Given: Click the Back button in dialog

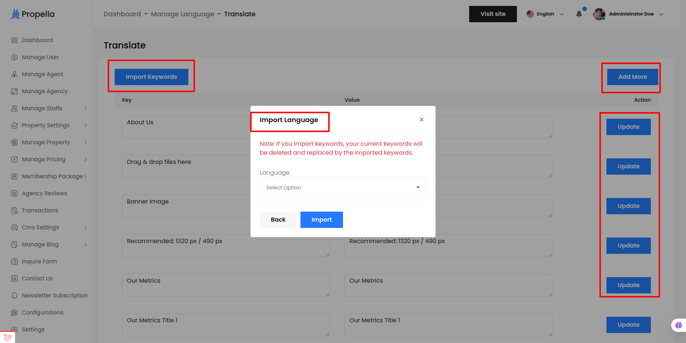Looking at the screenshot, I should tap(278, 220).
